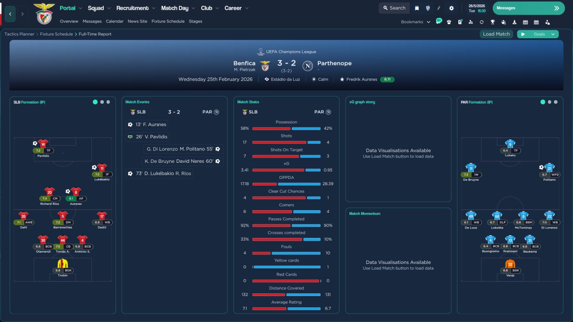Select goalkeeper Trubin's yellow shirt

(63, 263)
